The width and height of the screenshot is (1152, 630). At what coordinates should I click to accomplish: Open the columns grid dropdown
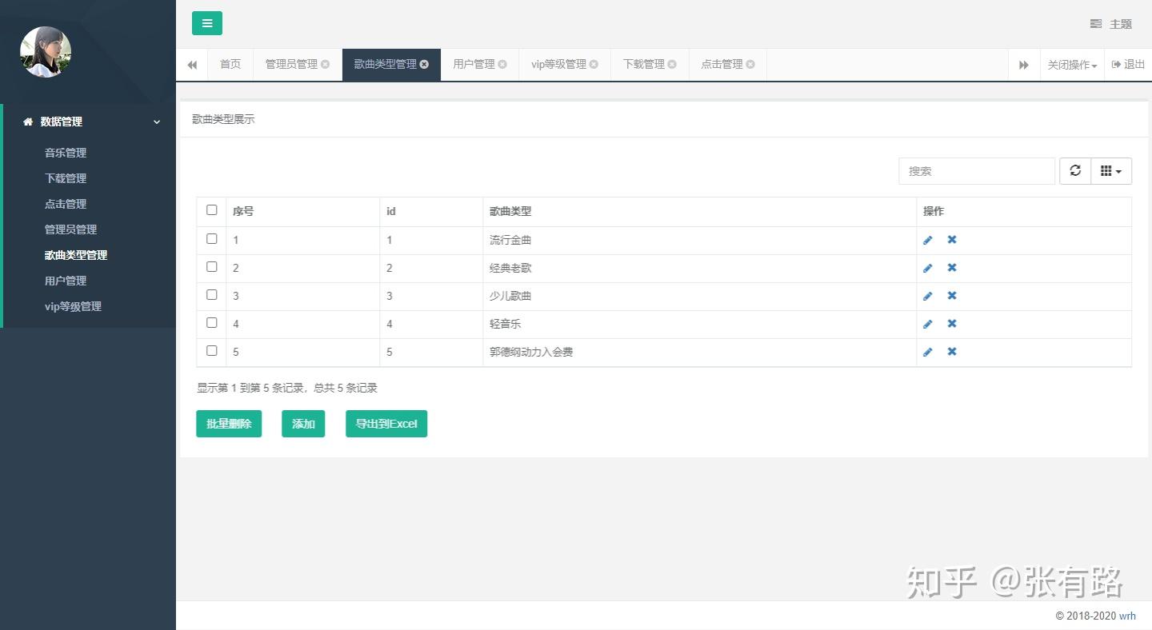(1111, 170)
